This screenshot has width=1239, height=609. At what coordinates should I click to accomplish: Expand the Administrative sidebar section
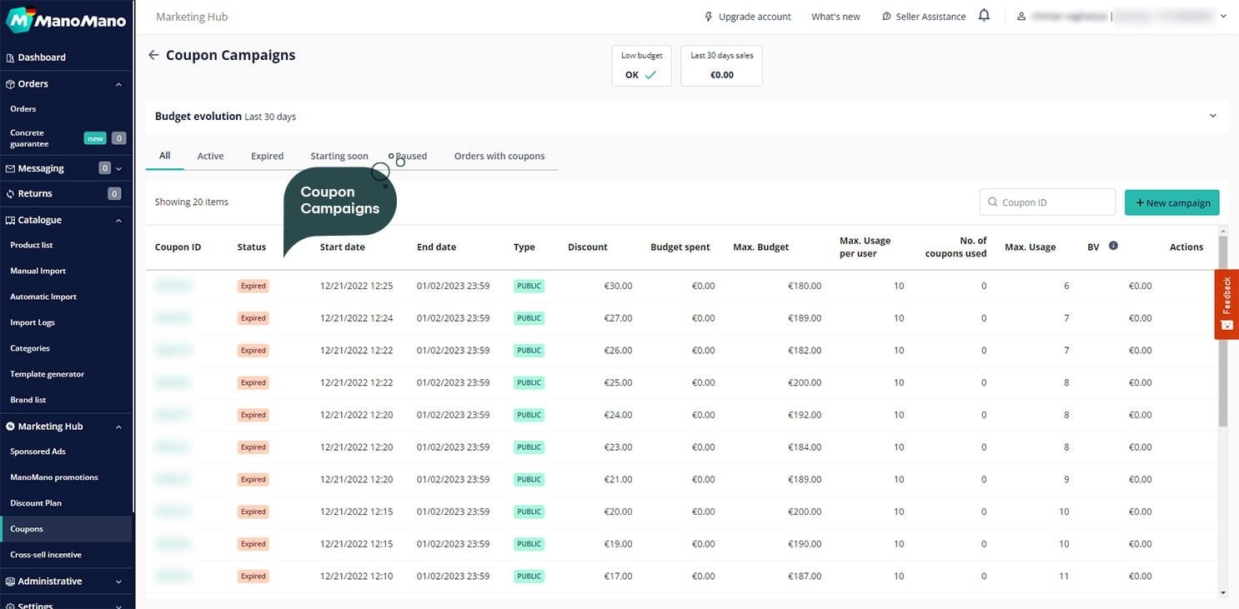click(x=118, y=582)
